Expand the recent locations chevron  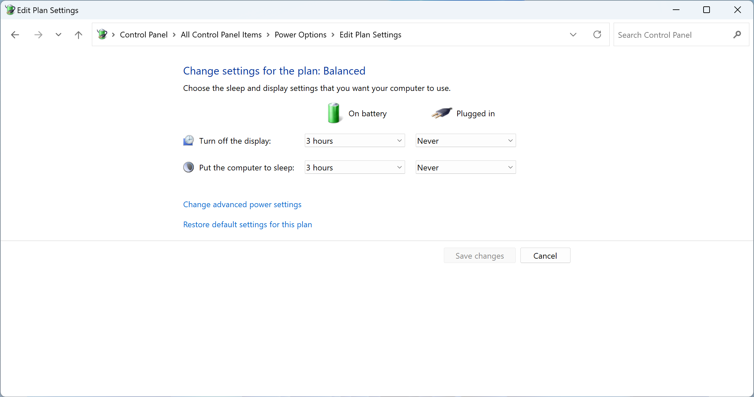click(x=58, y=34)
